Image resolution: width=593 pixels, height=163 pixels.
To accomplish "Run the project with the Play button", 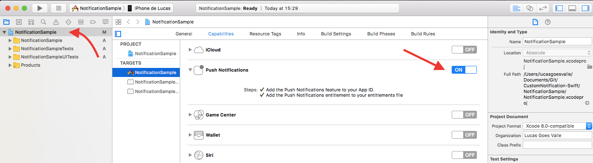I will (40, 8).
